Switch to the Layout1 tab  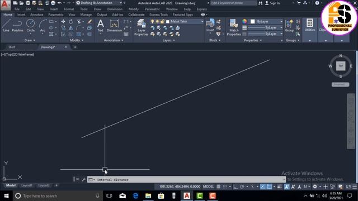[27, 185]
